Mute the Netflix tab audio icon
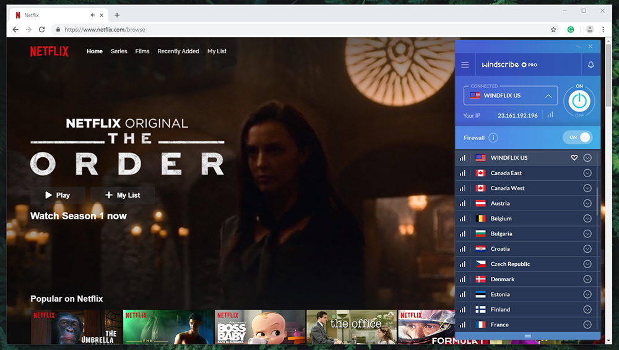Image resolution: width=619 pixels, height=350 pixels. pos(92,15)
